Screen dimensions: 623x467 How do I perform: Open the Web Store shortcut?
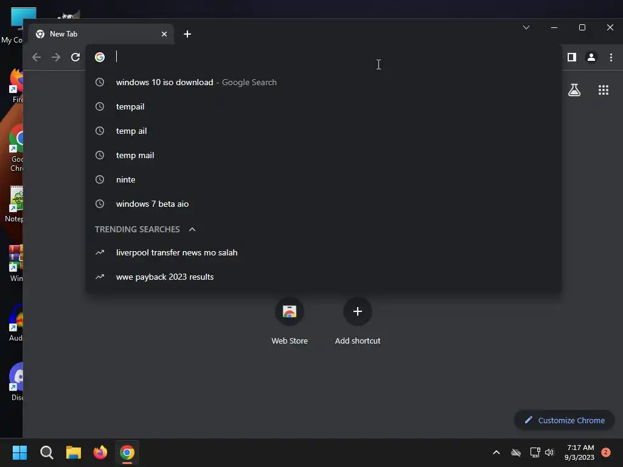[290, 321]
